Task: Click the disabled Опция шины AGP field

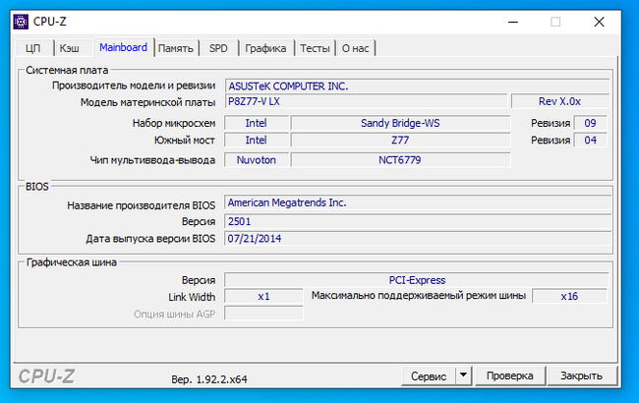Action: [263, 314]
